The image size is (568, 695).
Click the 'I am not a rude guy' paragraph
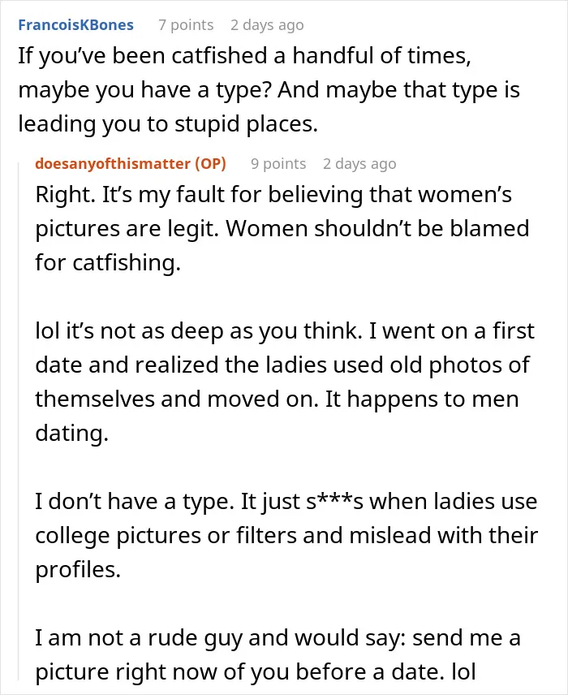[x=278, y=654]
